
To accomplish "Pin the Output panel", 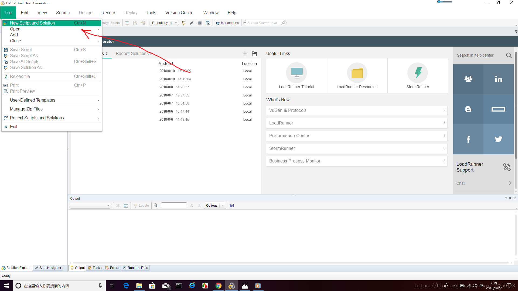I will [x=510, y=198].
